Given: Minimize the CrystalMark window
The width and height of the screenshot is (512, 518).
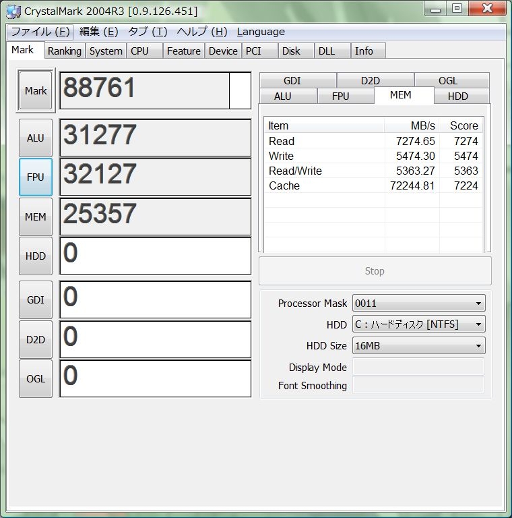Looking at the screenshot, I should [435, 9].
